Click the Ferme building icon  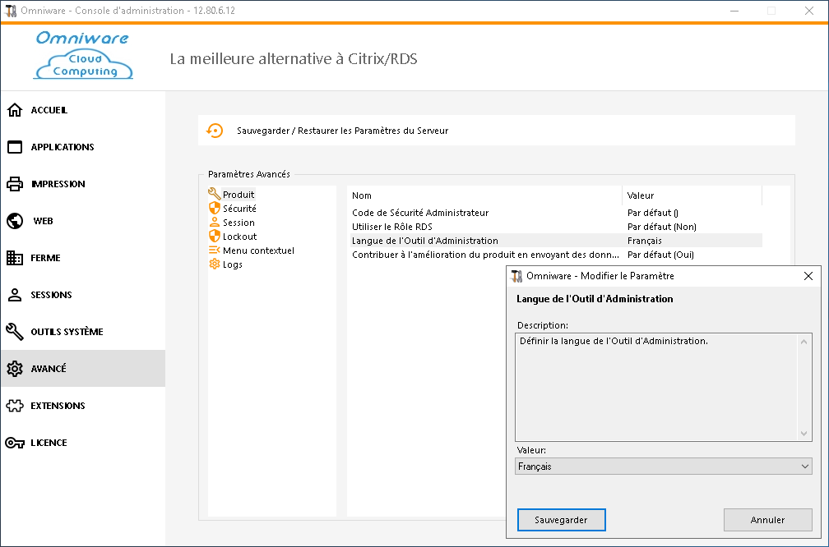point(15,258)
